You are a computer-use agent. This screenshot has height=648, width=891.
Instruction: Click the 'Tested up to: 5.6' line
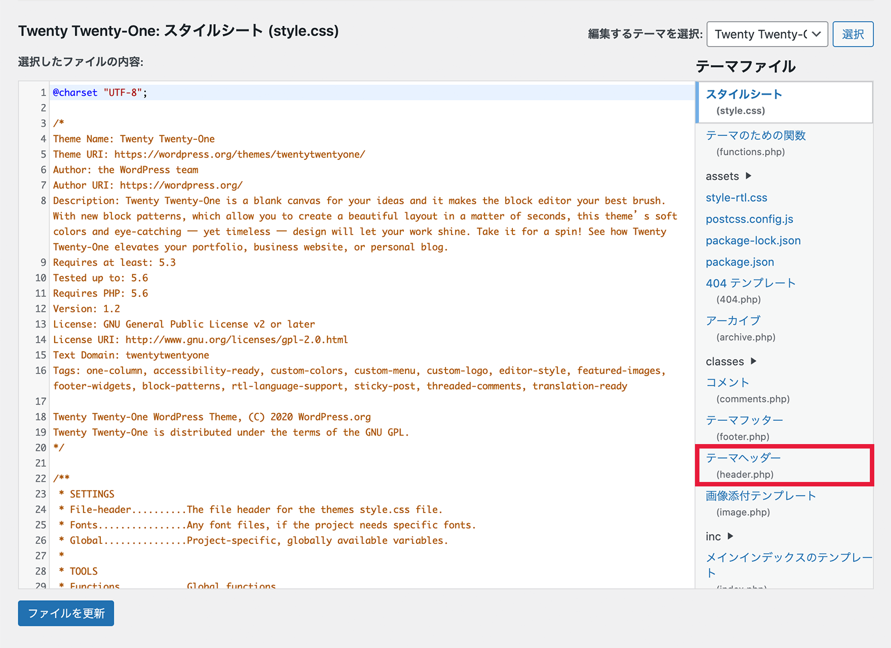[x=100, y=278]
